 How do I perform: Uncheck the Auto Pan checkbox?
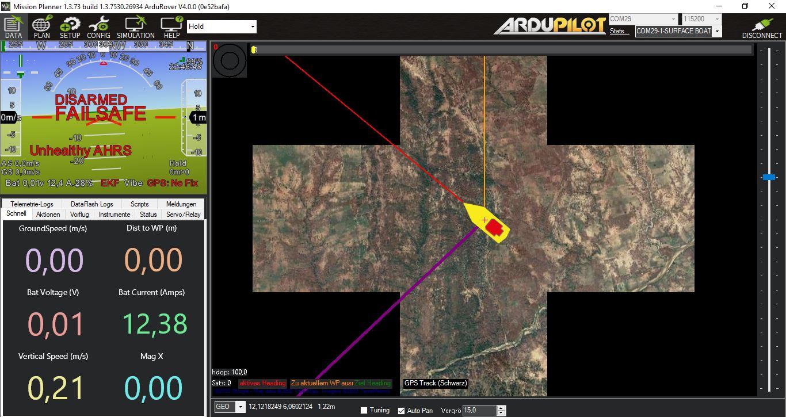[x=402, y=411]
